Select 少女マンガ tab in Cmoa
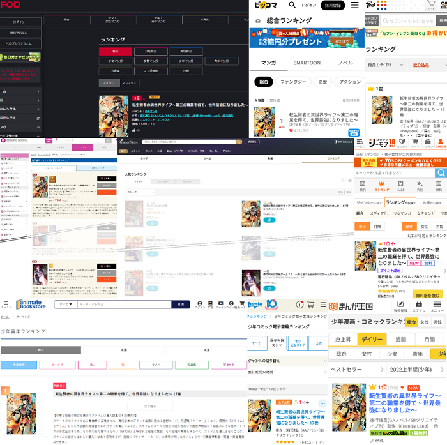The width and height of the screenshot is (447, 445). pos(402,213)
